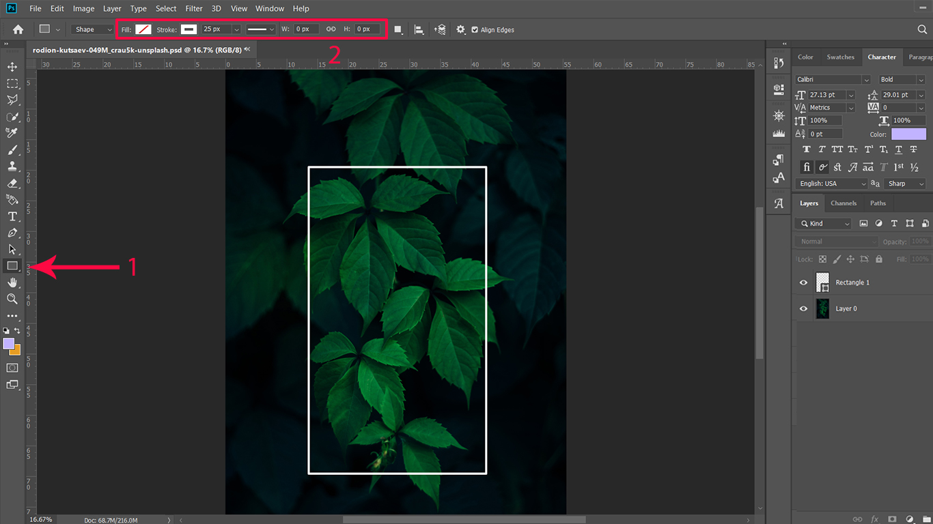This screenshot has width=933, height=524.
Task: Change the screen mode icon
Action: (x=12, y=385)
